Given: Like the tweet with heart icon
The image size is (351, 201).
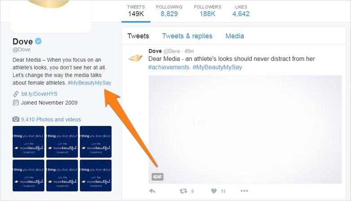Looking at the screenshot, I should pos(214,191).
